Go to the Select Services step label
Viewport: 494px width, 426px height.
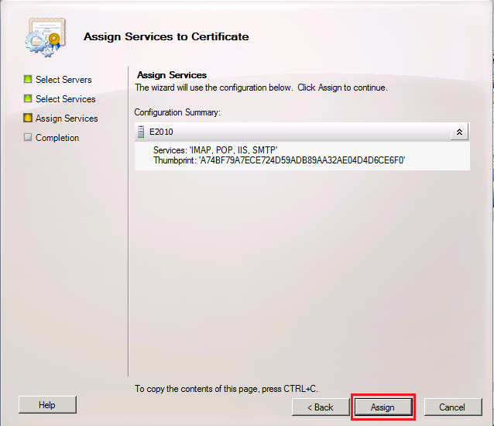[x=65, y=99]
